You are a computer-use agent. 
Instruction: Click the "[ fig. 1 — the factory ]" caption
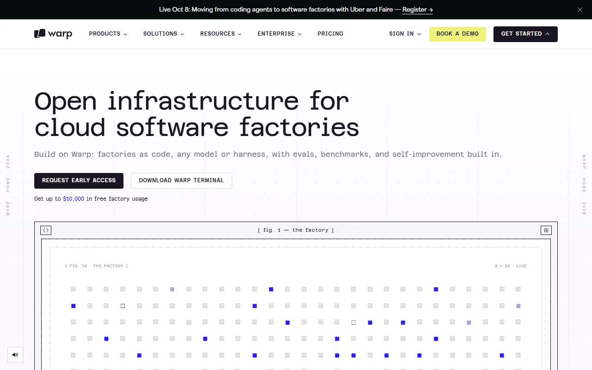coord(296,230)
